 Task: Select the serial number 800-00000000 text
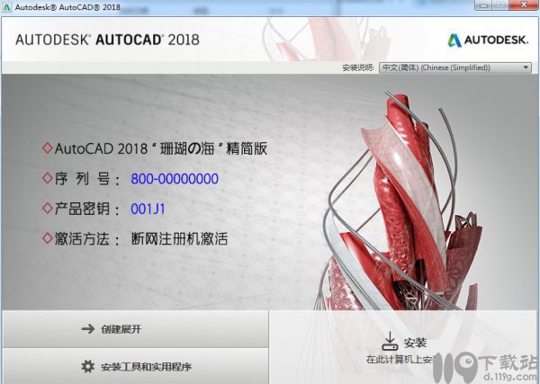(x=175, y=179)
